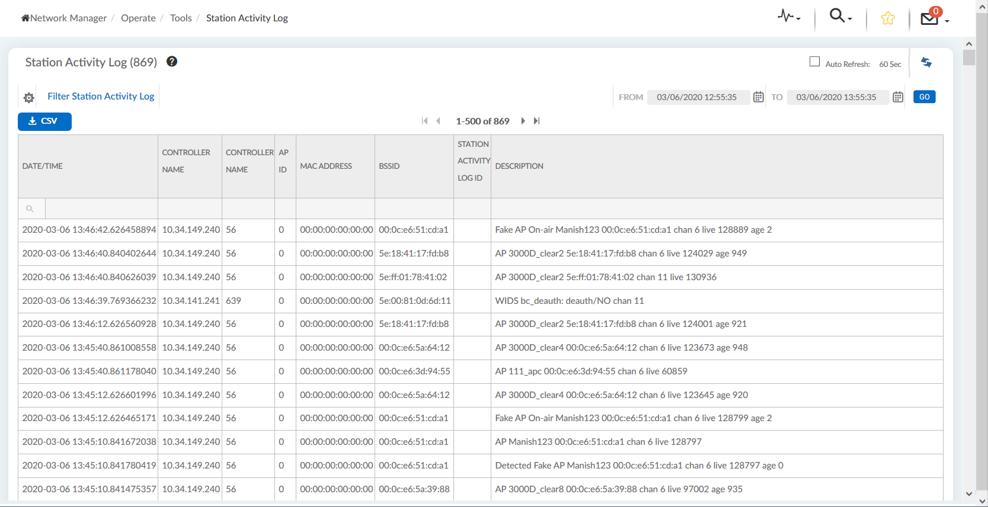
Task: Open the Filter Station Activity Log link
Action: [x=101, y=96]
